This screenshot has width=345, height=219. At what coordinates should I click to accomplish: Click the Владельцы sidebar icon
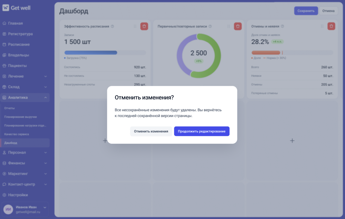[4, 55]
